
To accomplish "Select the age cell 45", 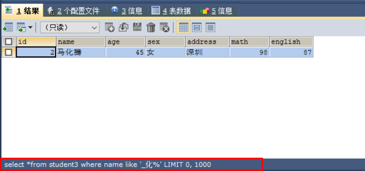I will tap(126, 52).
